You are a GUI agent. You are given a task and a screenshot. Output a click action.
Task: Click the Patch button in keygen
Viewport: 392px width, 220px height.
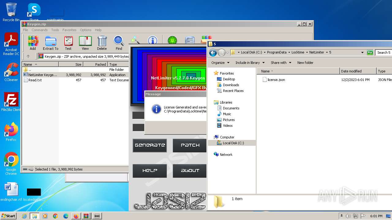[x=190, y=145]
